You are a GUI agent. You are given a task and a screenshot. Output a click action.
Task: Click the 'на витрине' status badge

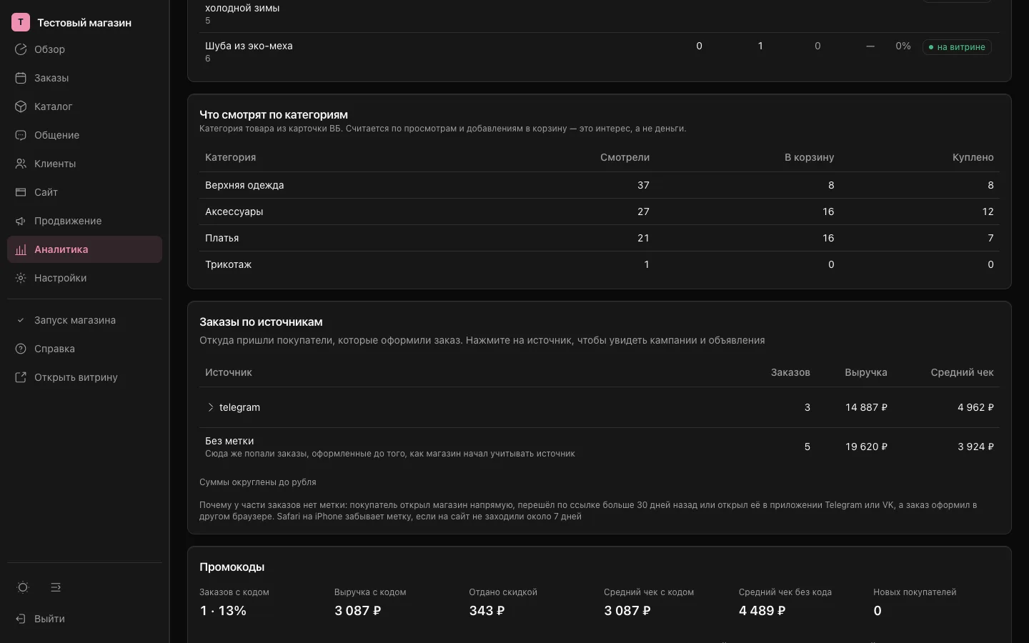coord(957,47)
